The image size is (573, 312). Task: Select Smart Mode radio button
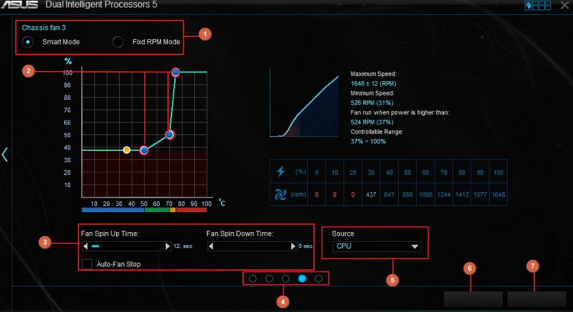click(x=28, y=42)
